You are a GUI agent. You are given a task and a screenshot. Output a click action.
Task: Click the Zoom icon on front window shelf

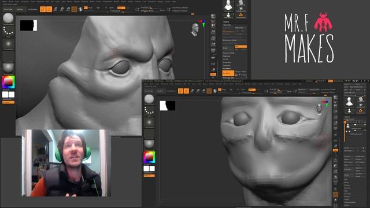click(x=335, y=111)
